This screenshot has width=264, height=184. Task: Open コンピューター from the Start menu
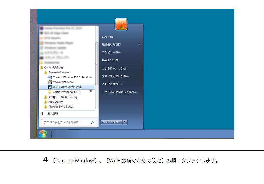click(111, 52)
